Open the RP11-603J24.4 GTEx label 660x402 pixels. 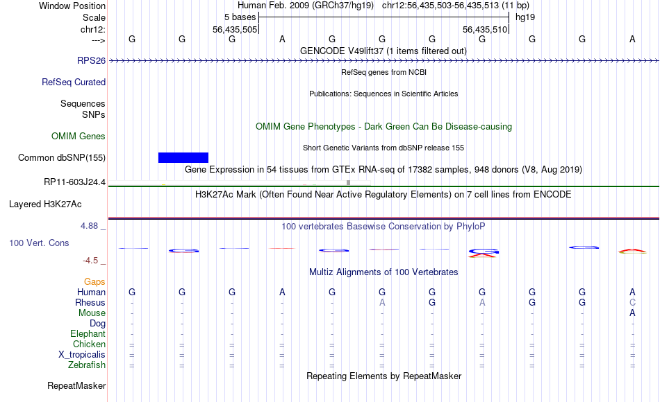[x=74, y=182]
